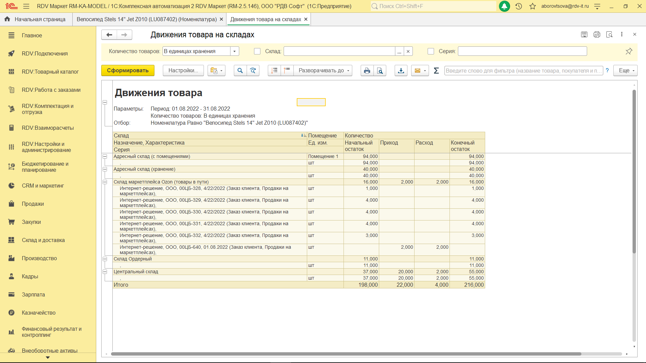The width and height of the screenshot is (646, 363).
Task: Open the Настройки... button
Action: 183,71
